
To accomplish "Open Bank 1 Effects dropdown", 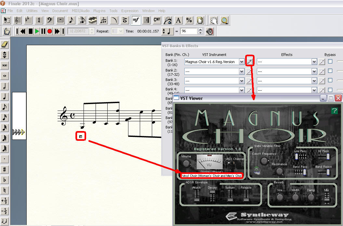I will pos(314,62).
